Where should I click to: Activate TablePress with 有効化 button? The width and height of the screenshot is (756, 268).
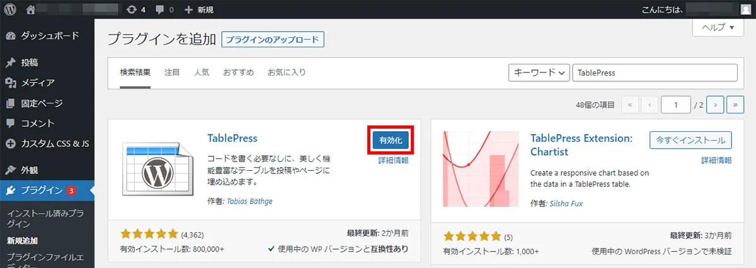coord(391,139)
